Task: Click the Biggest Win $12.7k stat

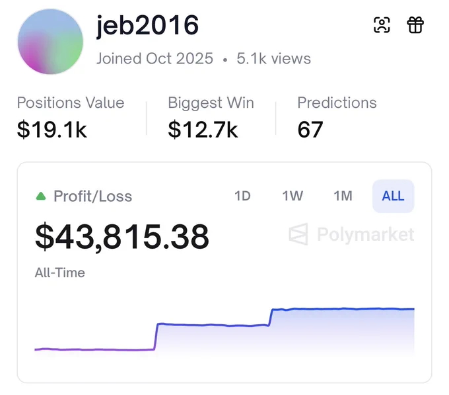Action: pos(211,117)
